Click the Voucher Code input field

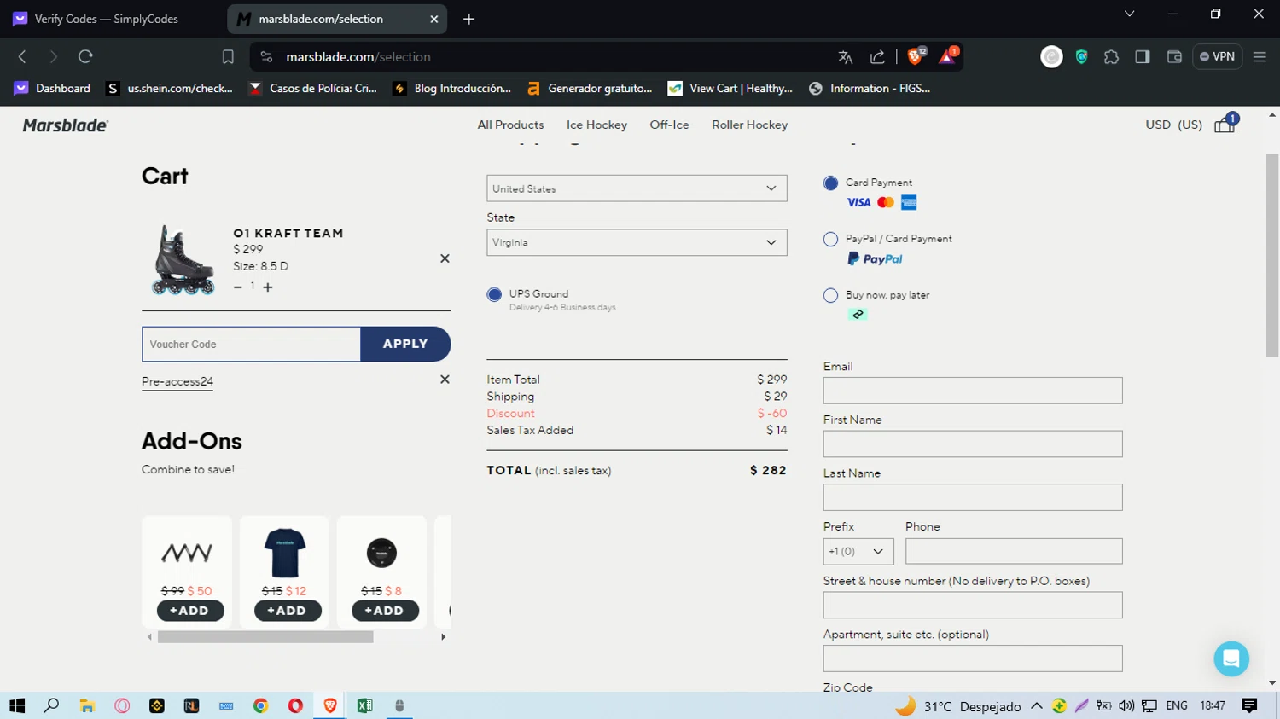click(251, 345)
